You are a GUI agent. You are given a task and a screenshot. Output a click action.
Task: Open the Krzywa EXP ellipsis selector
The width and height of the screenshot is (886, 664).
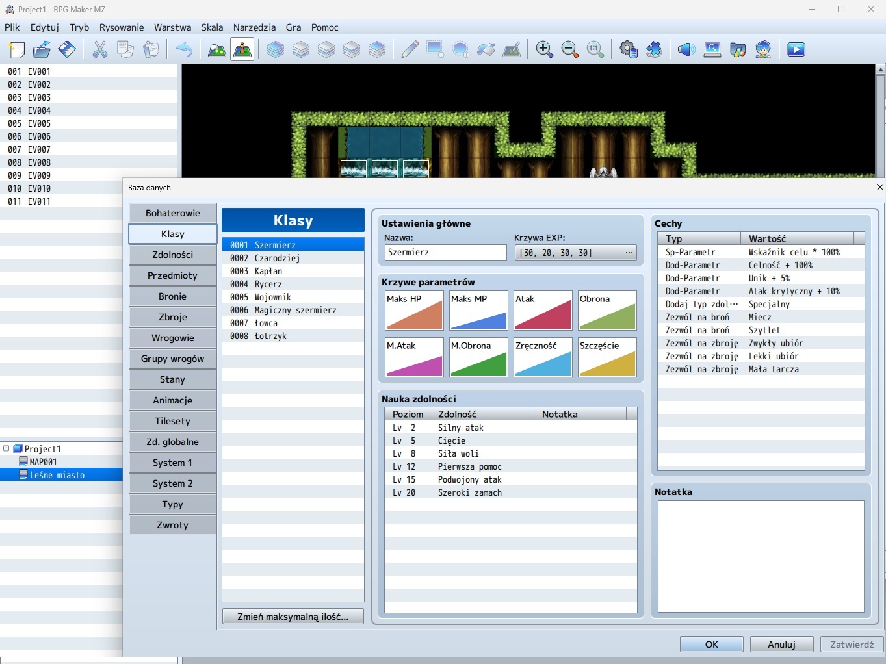[629, 253]
